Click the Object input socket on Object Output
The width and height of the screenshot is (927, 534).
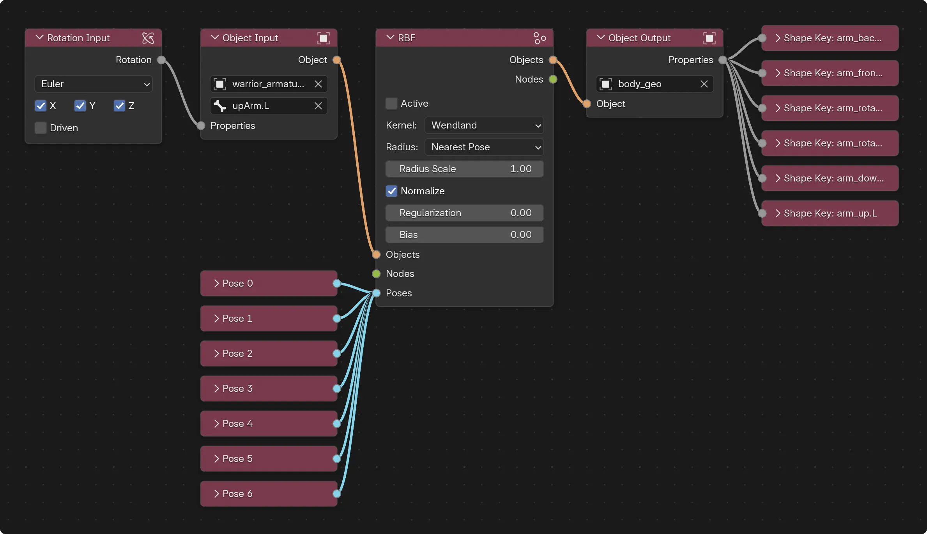pos(587,104)
